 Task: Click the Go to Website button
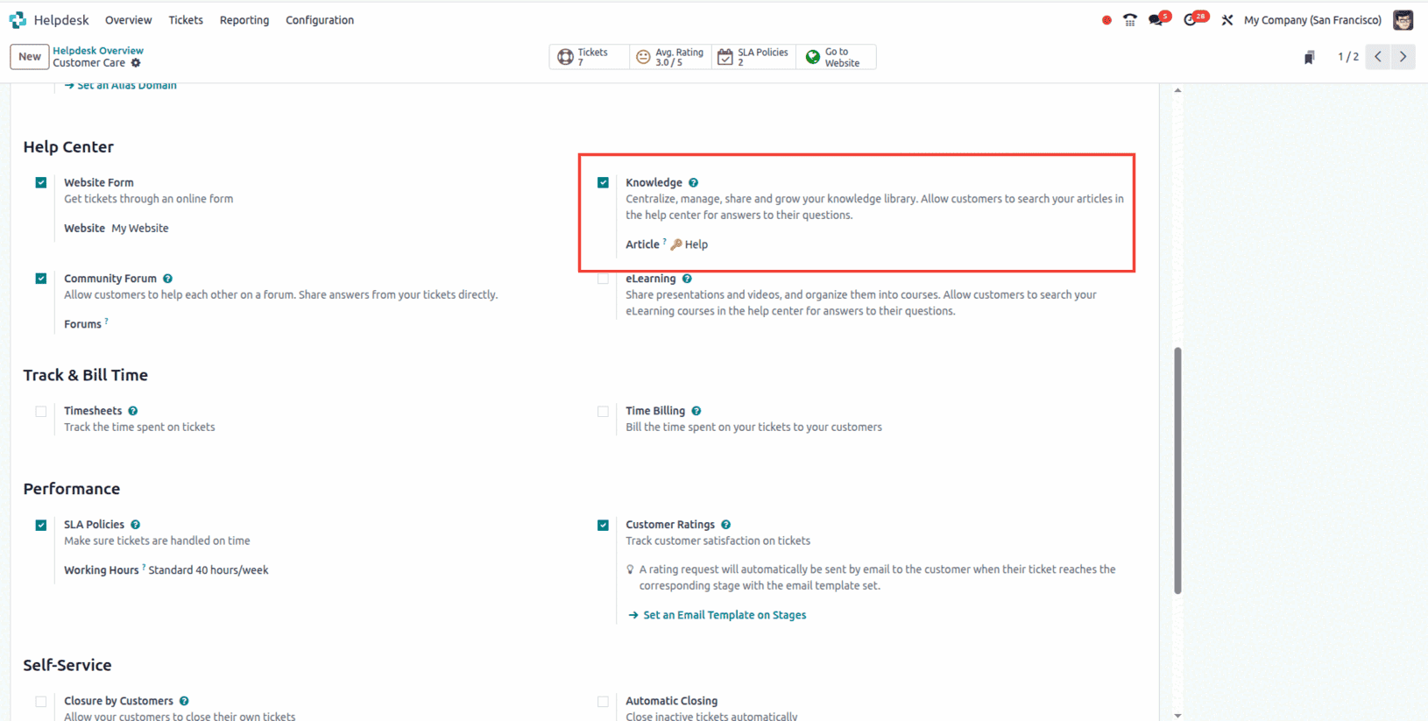click(836, 57)
